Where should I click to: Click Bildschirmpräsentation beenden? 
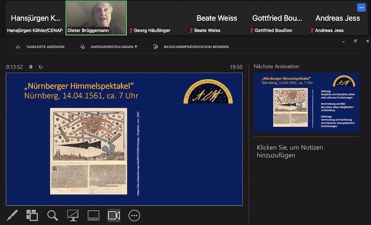pos(191,47)
